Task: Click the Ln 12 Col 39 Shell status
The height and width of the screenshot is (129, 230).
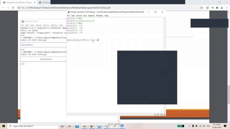Action: point(114,124)
